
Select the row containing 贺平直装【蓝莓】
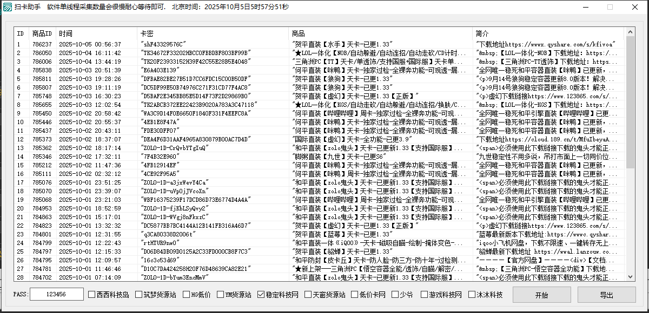tap(162, 234)
